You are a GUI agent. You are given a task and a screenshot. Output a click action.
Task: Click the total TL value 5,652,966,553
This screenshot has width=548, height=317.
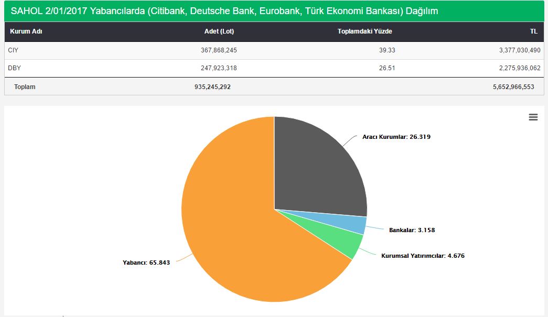pos(513,87)
